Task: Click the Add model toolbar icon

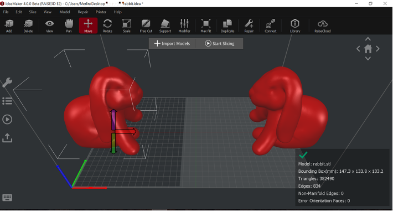Action: pos(9,26)
